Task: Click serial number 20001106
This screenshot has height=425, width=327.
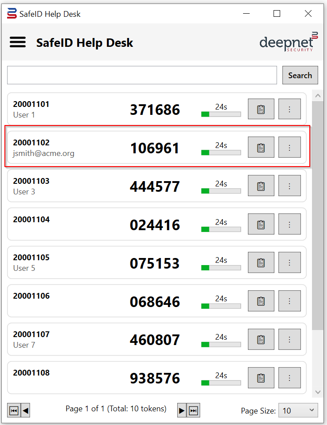Action: pos(31,296)
